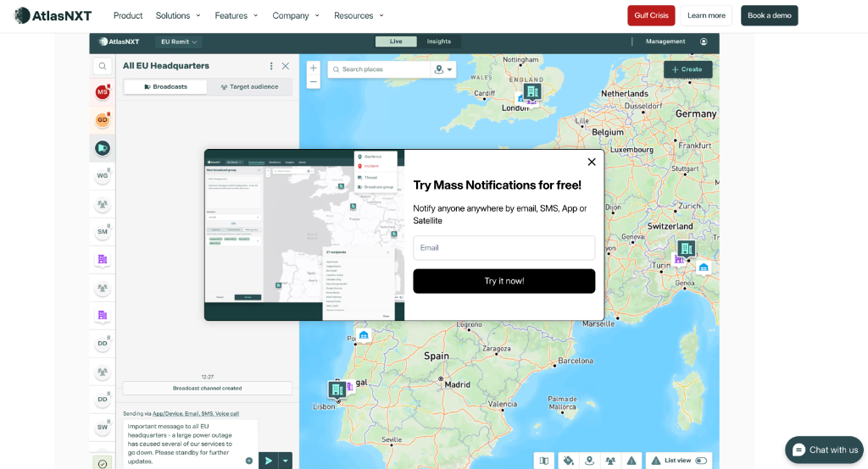Click the warehouse marker near Genoa
Image resolution: width=868 pixels, height=469 pixels.
704,268
